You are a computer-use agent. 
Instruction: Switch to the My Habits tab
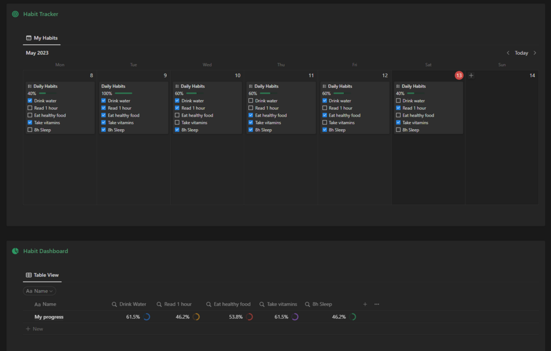42,38
